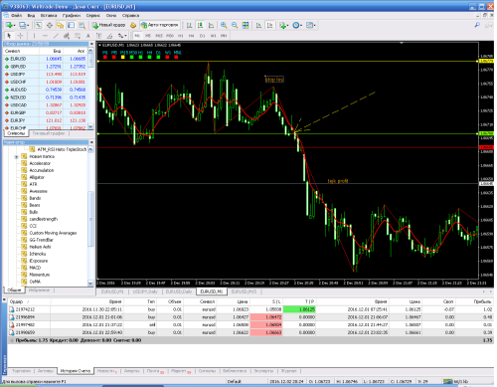This screenshot has height=387, width=497.
Task: Select the crosshair cursor tool
Action: (21, 36)
